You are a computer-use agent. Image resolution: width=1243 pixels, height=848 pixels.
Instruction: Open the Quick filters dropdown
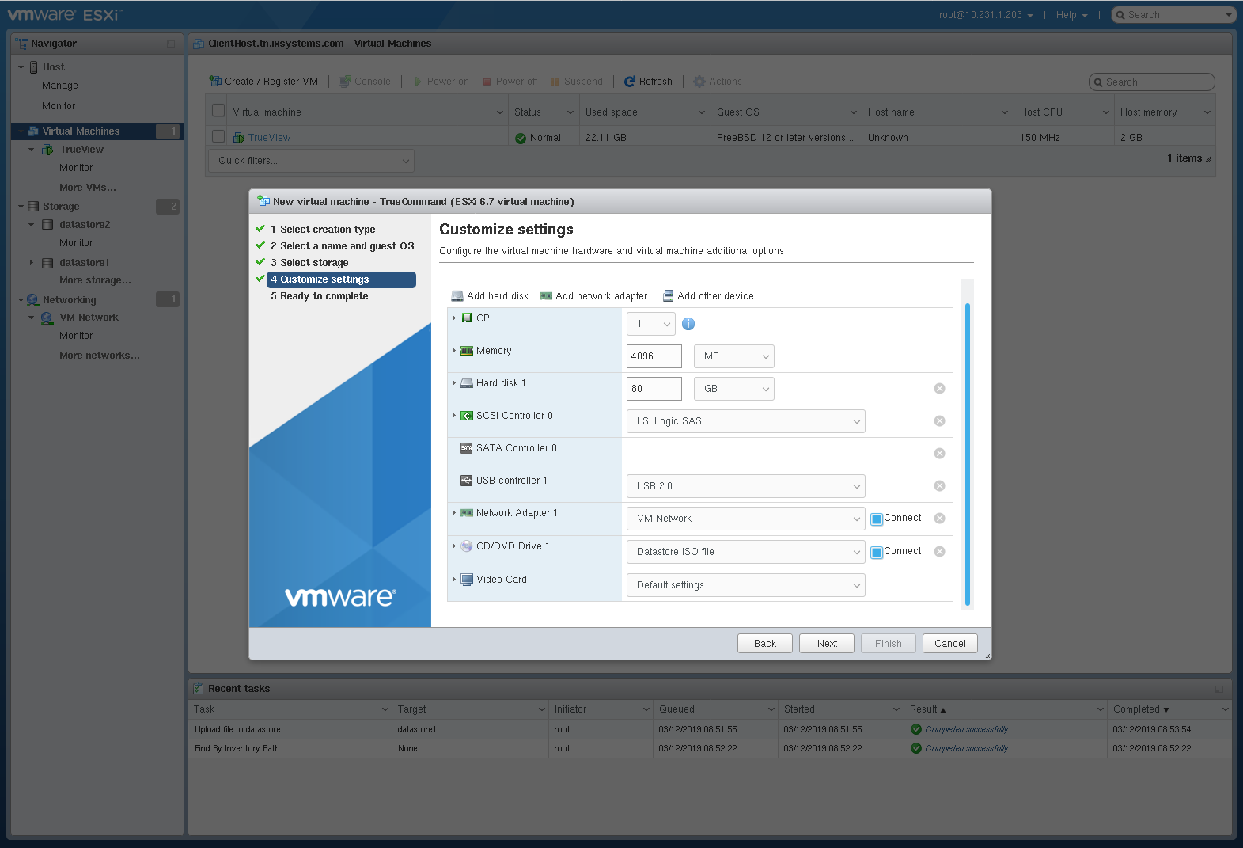coord(312,161)
